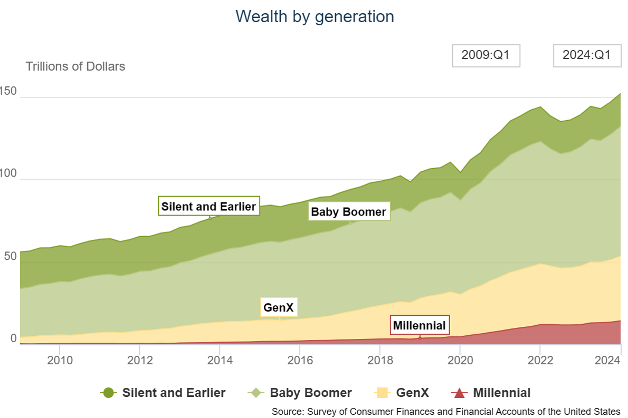Click the Baby Boomer legend diamond icon
628x418 pixels.
pyautogui.click(x=256, y=393)
